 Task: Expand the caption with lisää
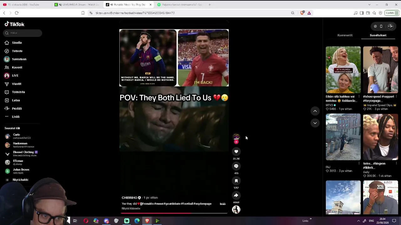tap(223, 204)
